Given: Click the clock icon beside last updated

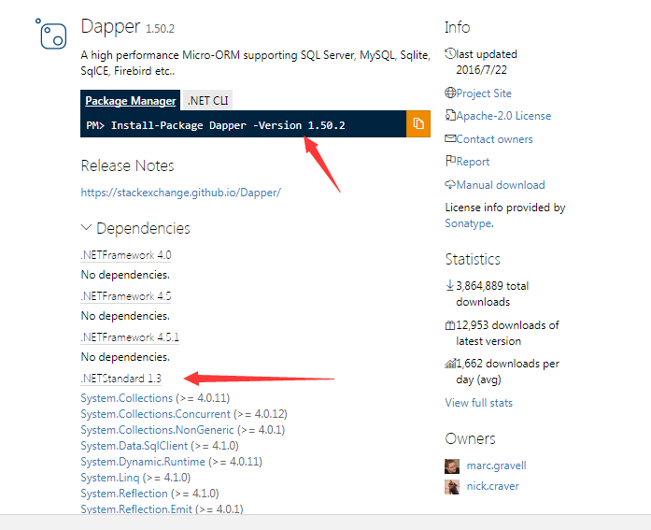Looking at the screenshot, I should coord(450,53).
